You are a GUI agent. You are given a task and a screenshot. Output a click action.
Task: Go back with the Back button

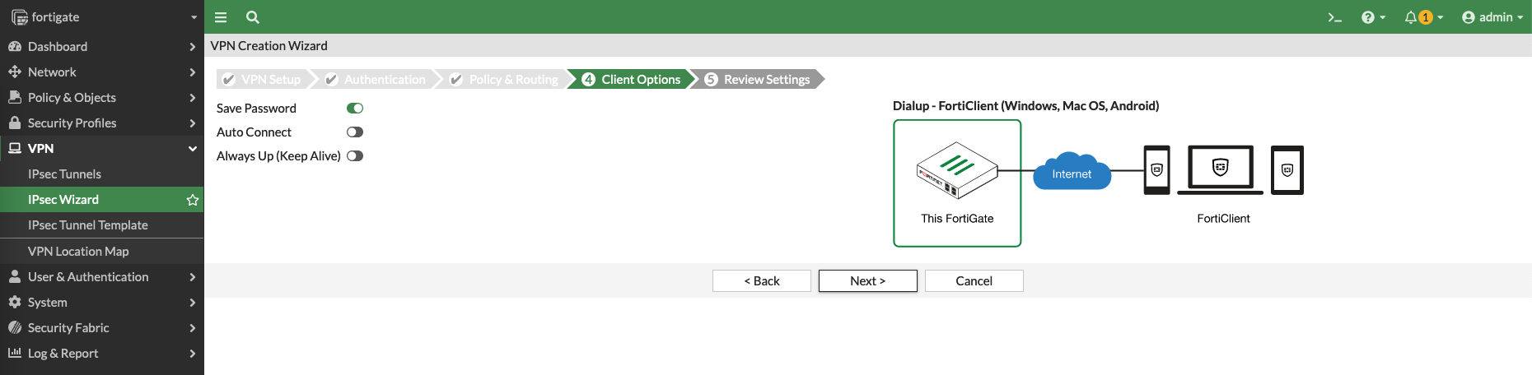(x=761, y=281)
